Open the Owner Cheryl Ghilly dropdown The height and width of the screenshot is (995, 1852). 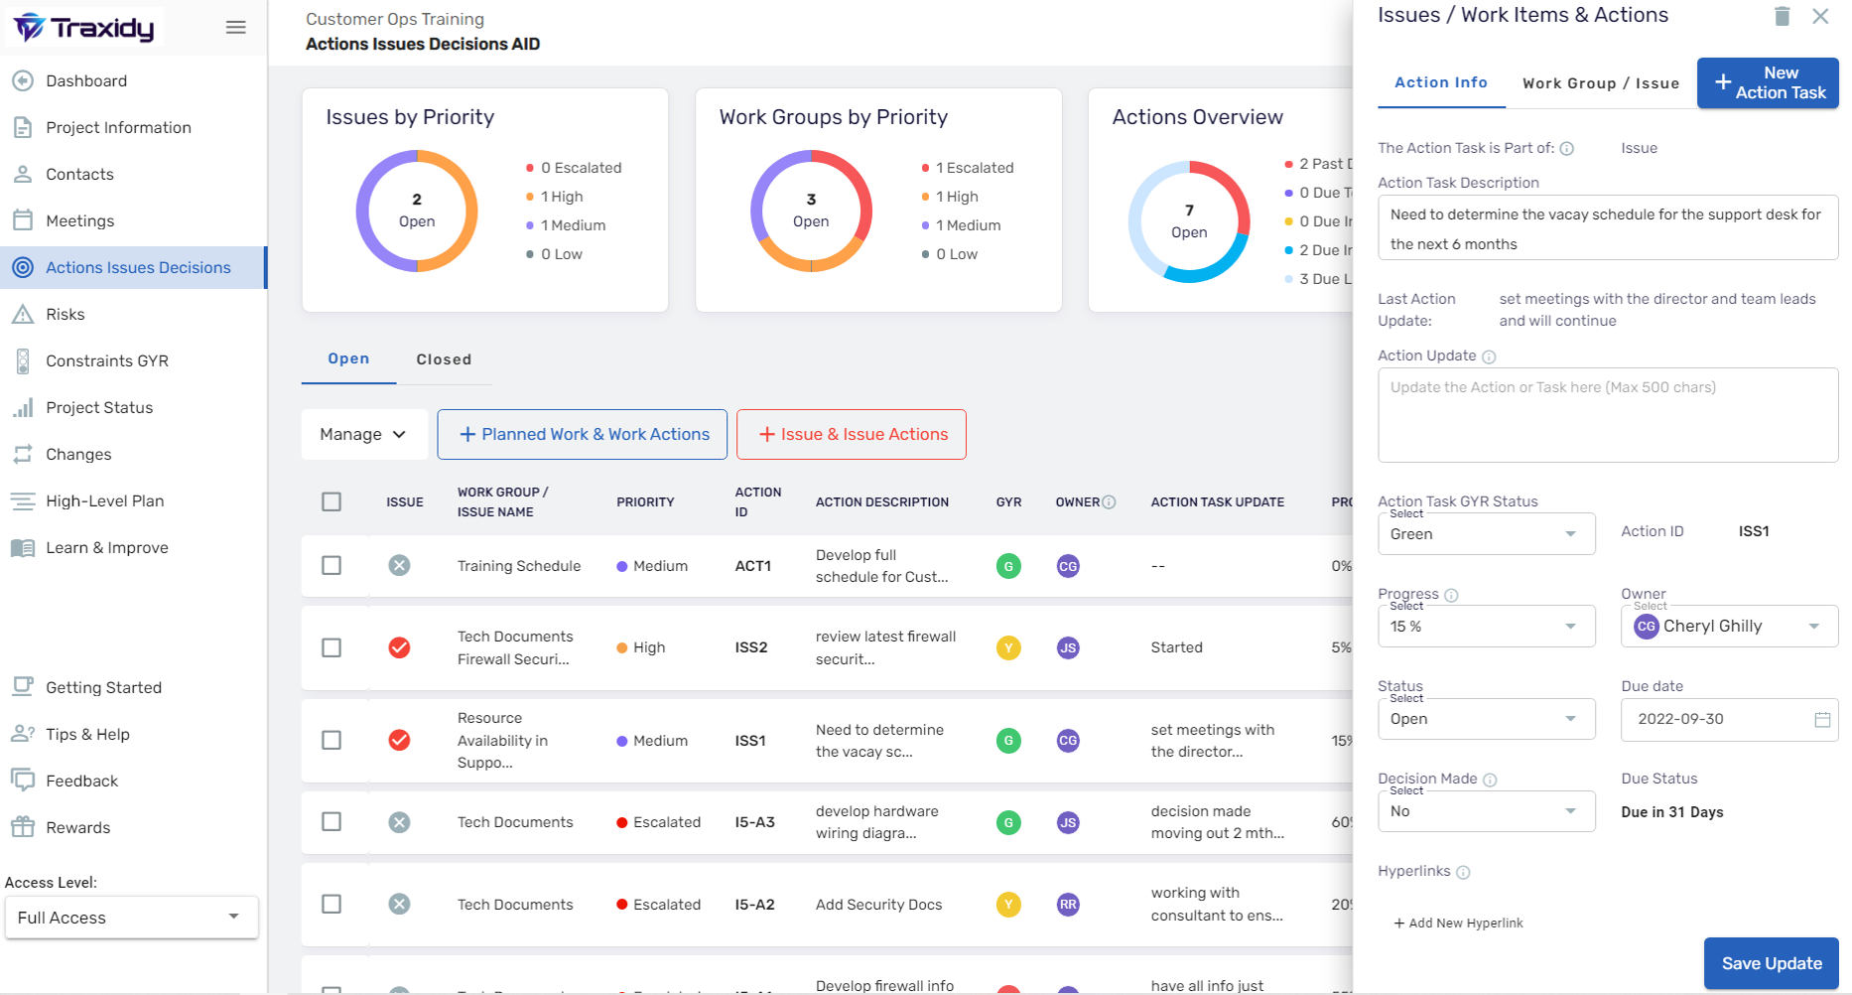[1729, 627]
